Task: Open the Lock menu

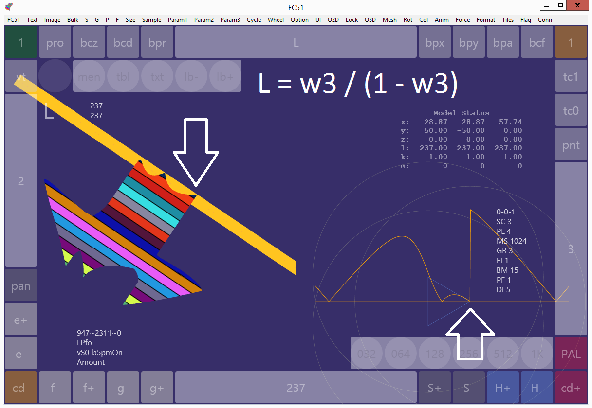Action: pos(352,20)
